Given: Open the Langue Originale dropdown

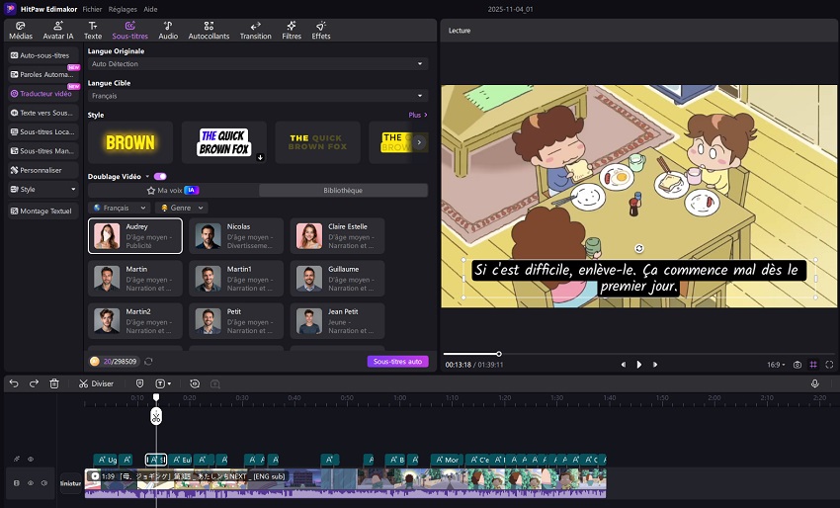Looking at the screenshot, I should point(258,64).
